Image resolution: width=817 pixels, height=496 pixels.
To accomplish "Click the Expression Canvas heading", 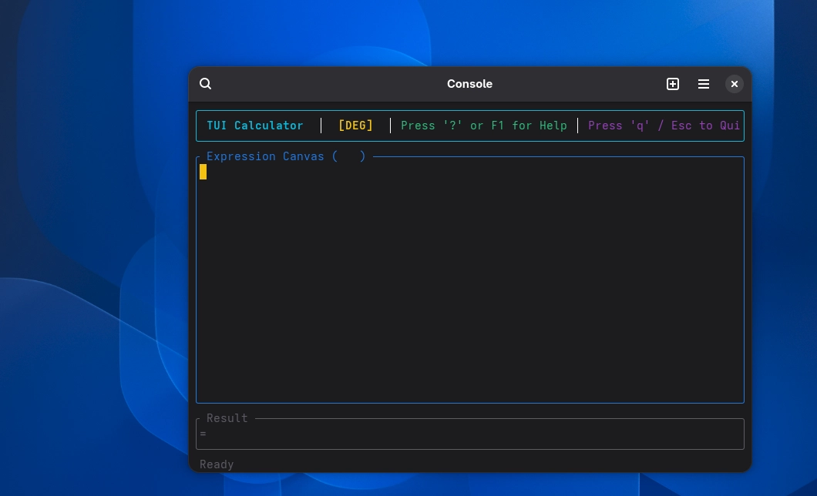I will pyautogui.click(x=286, y=156).
